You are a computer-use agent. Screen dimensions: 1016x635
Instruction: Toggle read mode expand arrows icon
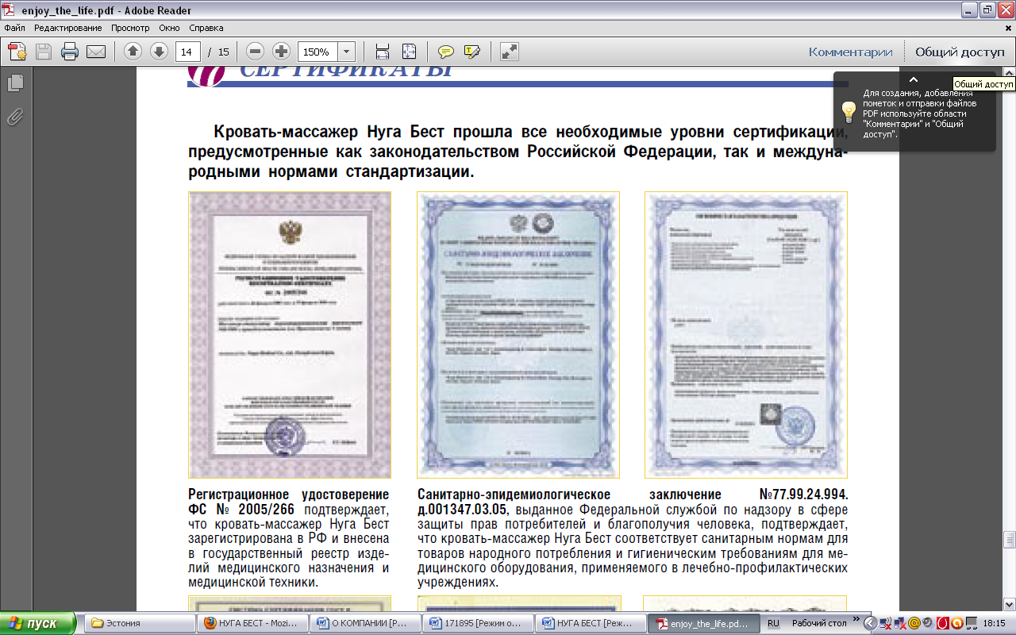coord(510,52)
